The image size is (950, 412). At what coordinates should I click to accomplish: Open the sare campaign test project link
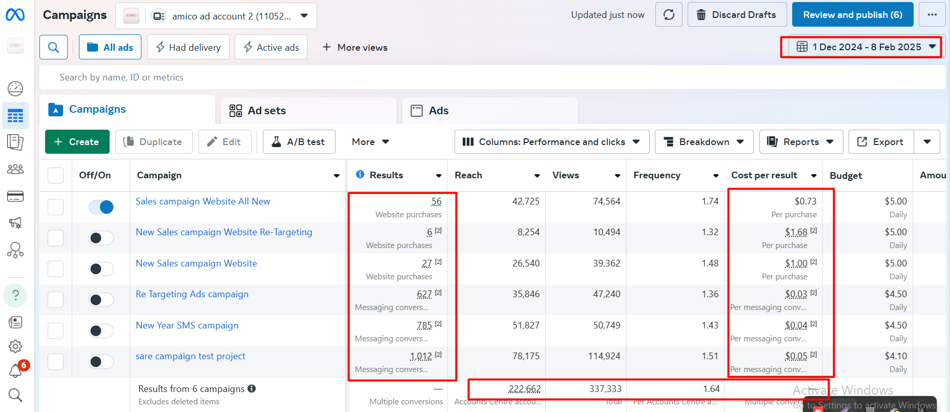coord(190,356)
